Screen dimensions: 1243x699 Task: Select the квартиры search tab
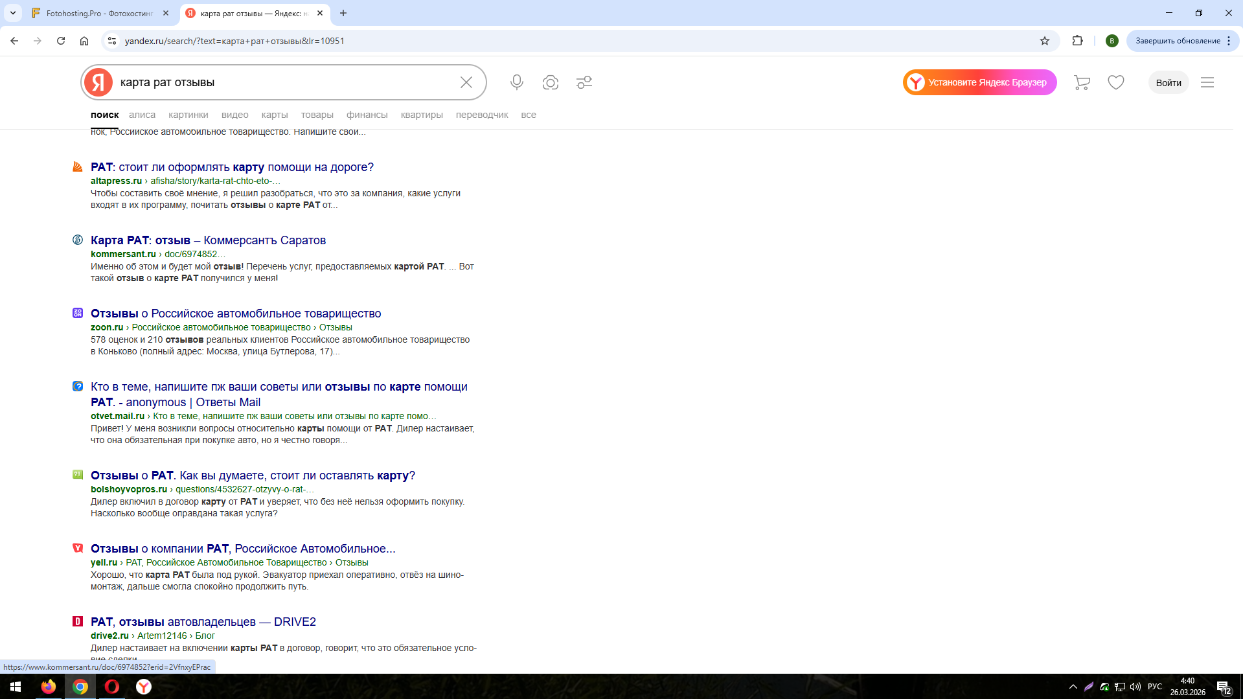tap(422, 115)
